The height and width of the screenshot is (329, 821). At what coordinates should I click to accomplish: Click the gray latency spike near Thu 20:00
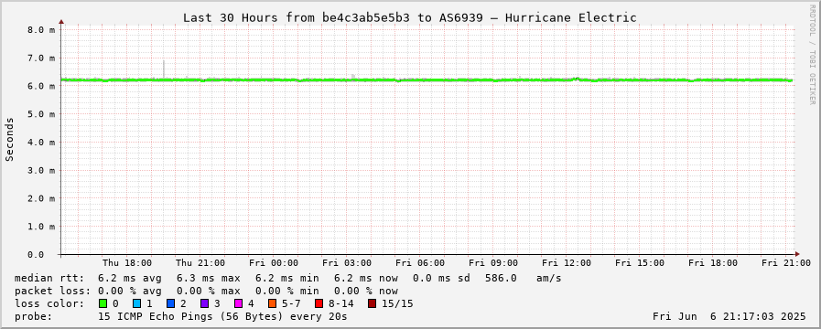[x=164, y=69]
